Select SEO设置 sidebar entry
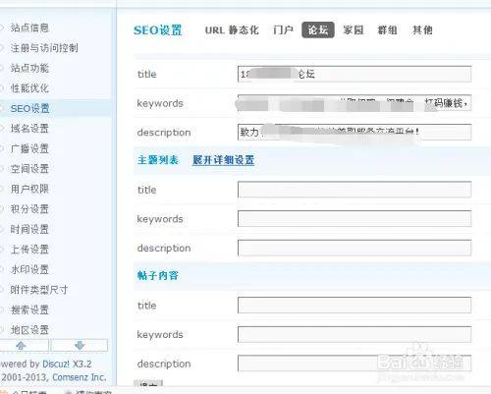Screen dimensions: 491x394 click(29, 108)
